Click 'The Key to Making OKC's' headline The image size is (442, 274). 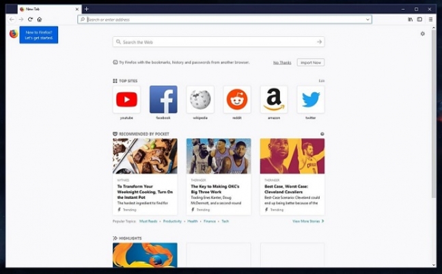[x=215, y=189]
